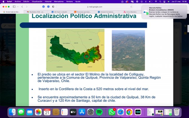
Task: Open the Safari menu in menu bar
Action: (9, 2)
